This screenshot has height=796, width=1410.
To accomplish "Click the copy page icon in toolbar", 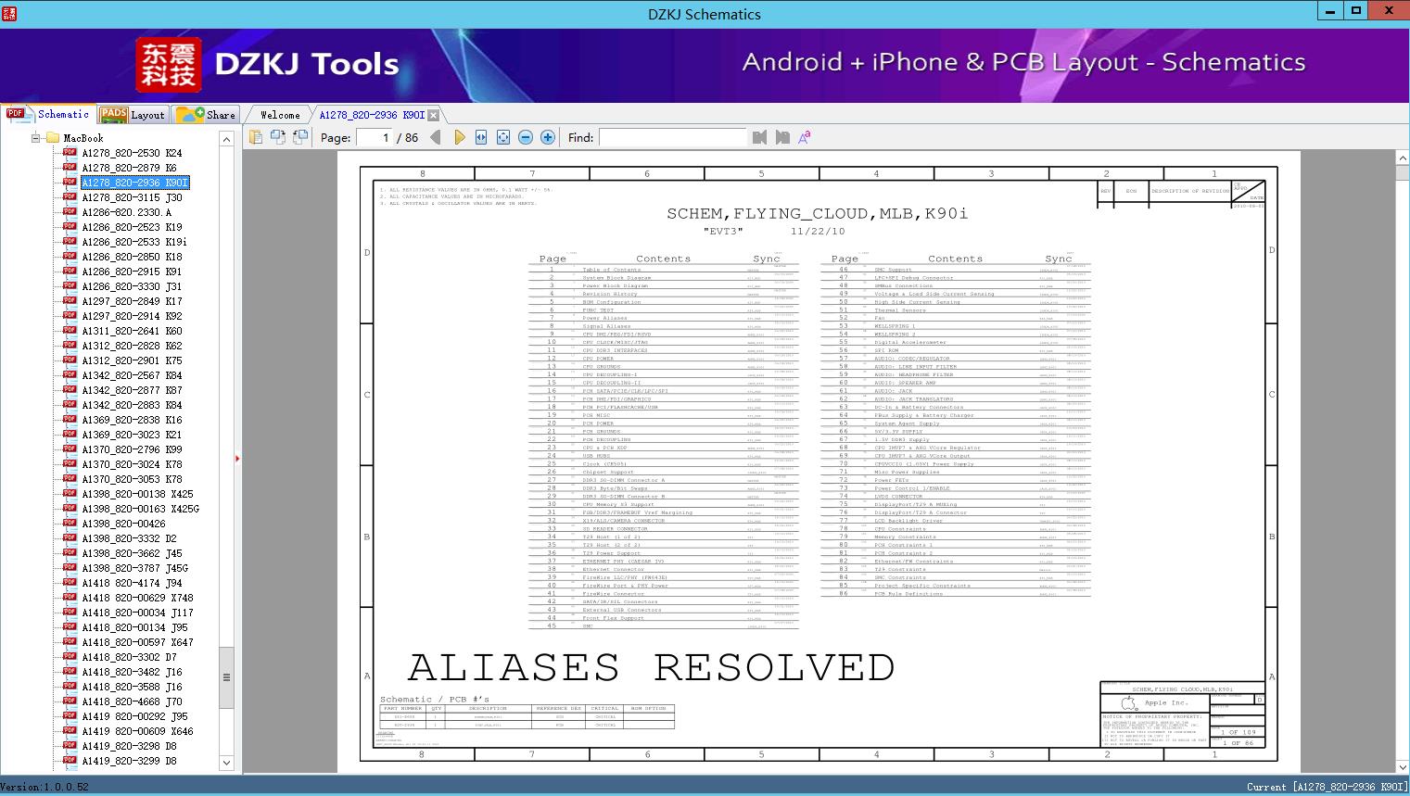I will coord(255,137).
